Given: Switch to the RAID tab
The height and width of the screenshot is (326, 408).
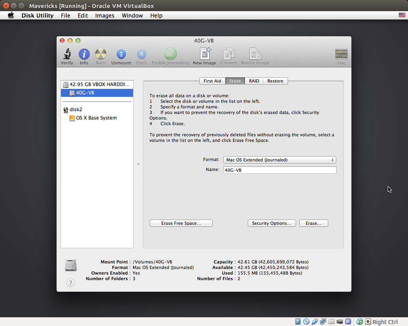Looking at the screenshot, I should [x=254, y=81].
